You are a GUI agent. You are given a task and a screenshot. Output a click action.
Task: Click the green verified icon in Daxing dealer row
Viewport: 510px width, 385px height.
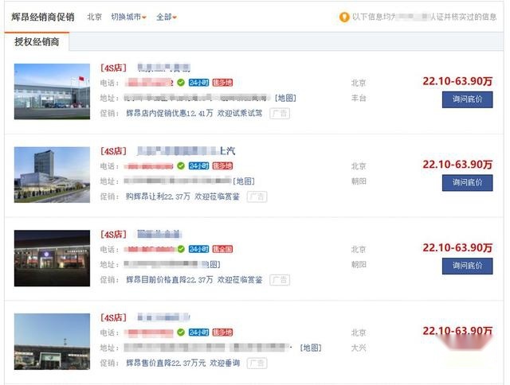tap(181, 332)
